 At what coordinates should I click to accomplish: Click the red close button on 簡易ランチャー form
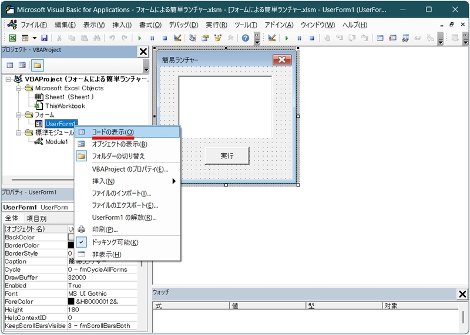pos(282,60)
